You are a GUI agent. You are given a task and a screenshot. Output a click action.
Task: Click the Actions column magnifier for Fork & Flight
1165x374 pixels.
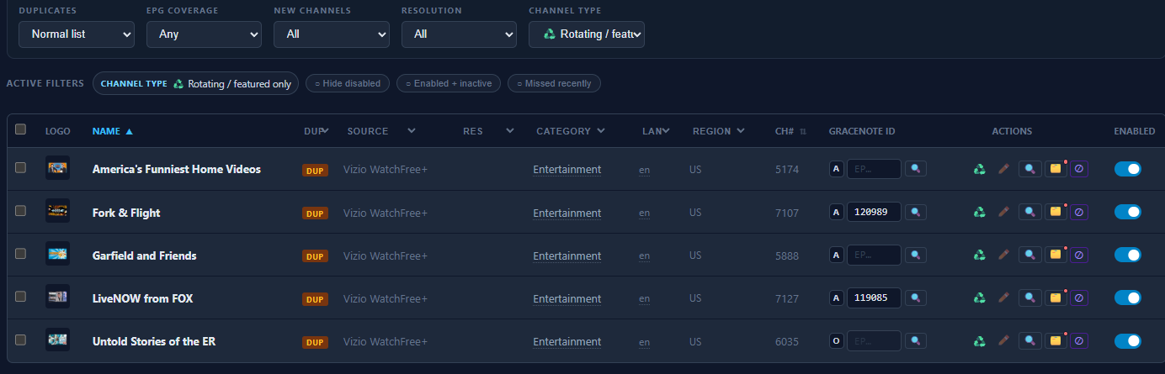pyautogui.click(x=1030, y=212)
